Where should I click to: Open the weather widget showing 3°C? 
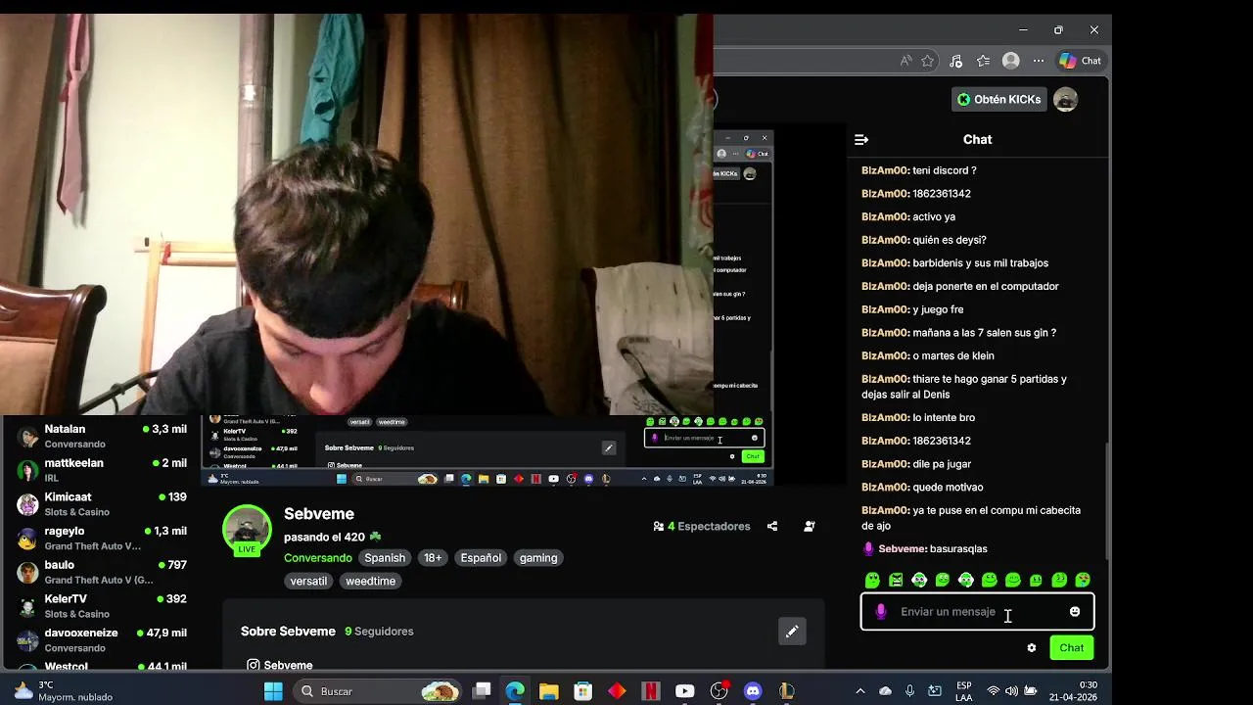(63, 691)
